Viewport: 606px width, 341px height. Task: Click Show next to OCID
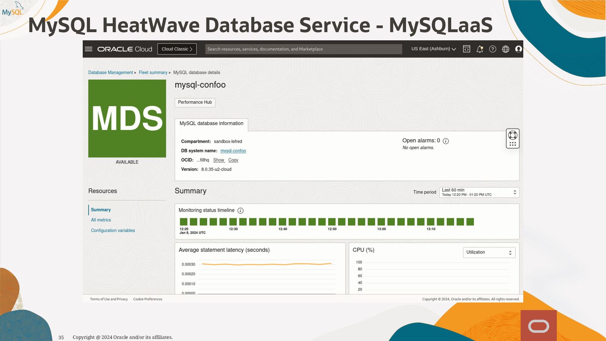(x=218, y=160)
